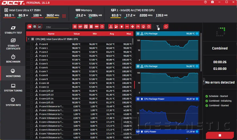Sort table by the Max column header

click(x=129, y=34)
